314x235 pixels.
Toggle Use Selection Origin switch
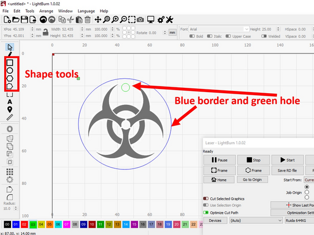coord(206,205)
